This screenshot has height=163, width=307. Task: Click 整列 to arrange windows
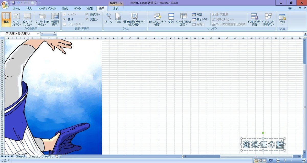(171, 18)
